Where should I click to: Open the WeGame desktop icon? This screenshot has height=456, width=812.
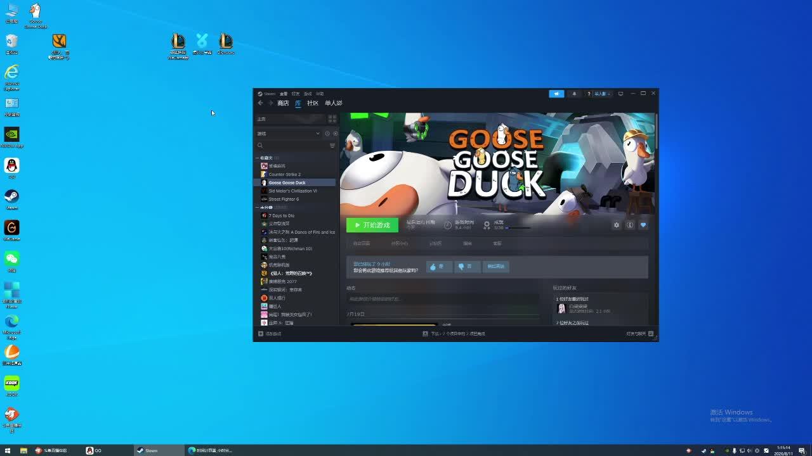click(x=11, y=231)
